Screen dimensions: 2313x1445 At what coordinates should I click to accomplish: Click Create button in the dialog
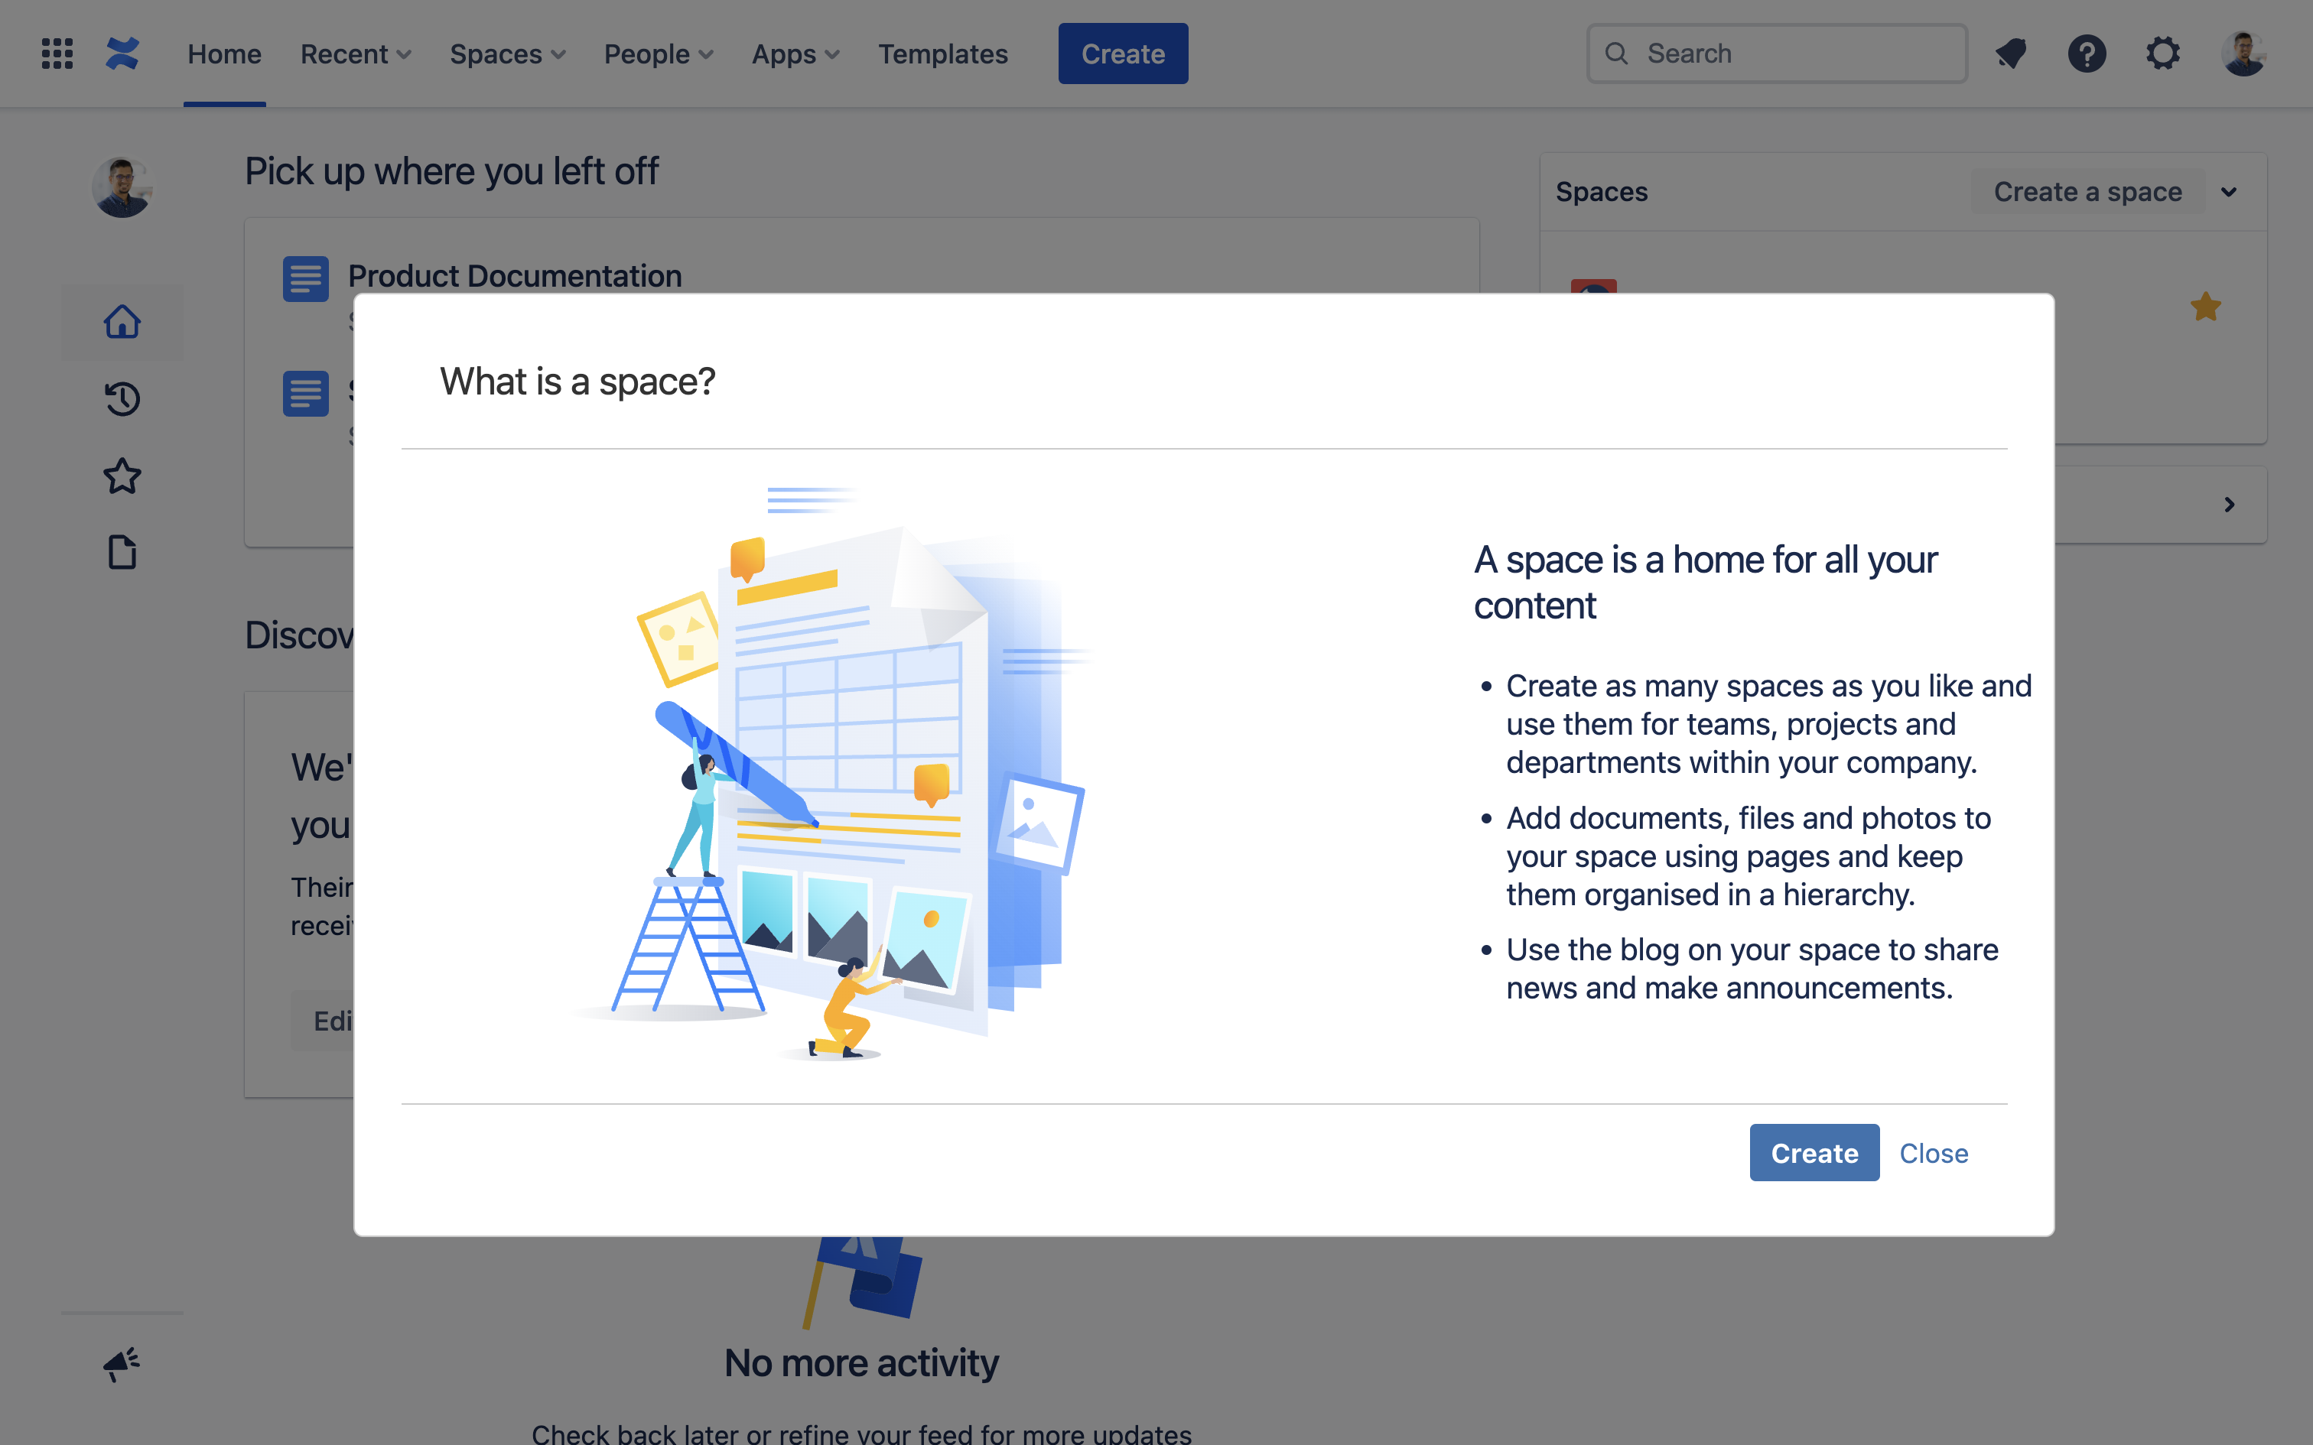[1813, 1153]
